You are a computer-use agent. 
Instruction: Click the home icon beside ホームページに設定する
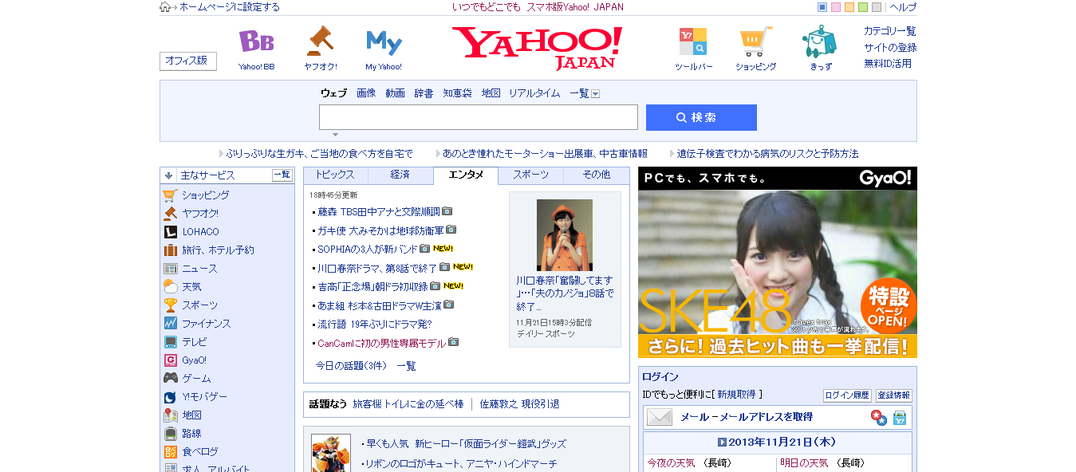pos(165,7)
